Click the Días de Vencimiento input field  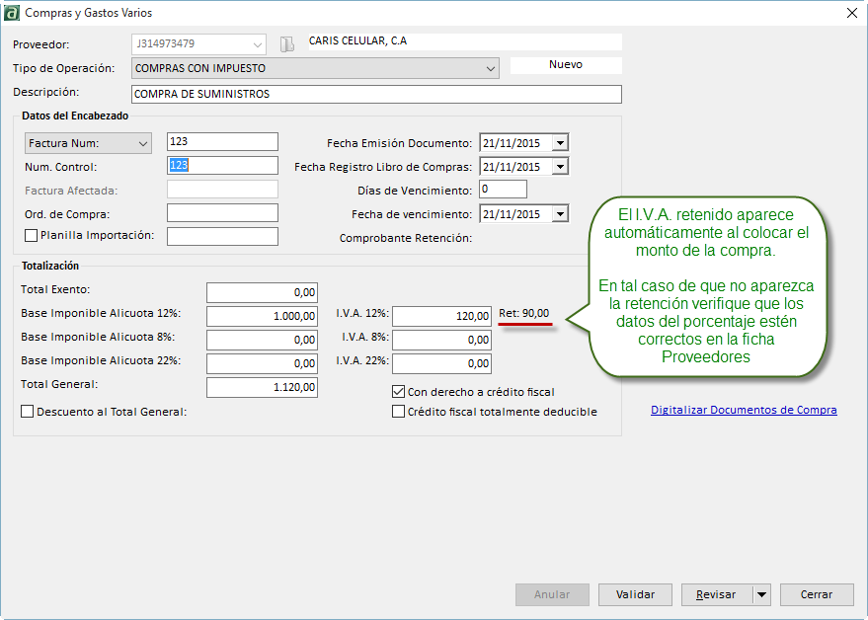(x=503, y=189)
